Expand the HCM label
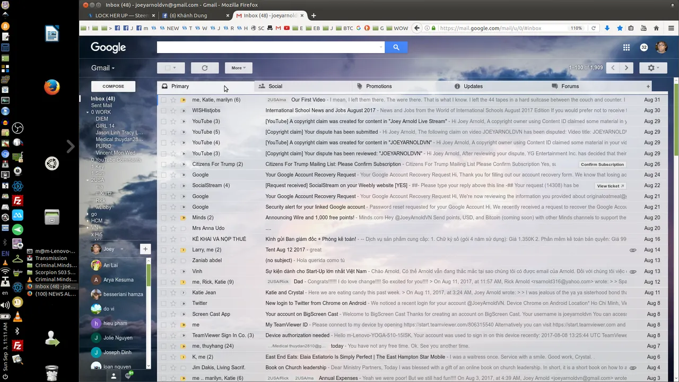The image size is (679, 382). 88,221
